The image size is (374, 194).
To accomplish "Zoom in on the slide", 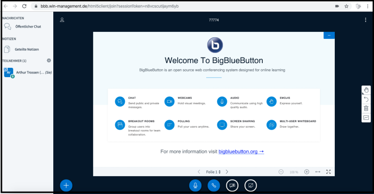I will pyautogui.click(x=307, y=172).
